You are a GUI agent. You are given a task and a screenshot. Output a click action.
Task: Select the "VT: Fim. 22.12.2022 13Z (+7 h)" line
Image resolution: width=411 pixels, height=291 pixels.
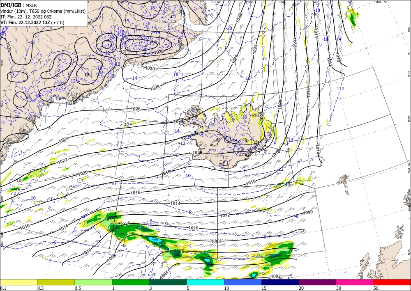coord(32,23)
